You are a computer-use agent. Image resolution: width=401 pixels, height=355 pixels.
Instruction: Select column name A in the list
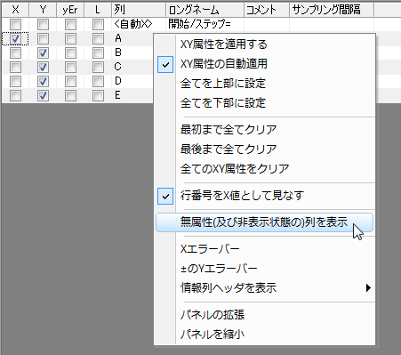pyautogui.click(x=118, y=38)
